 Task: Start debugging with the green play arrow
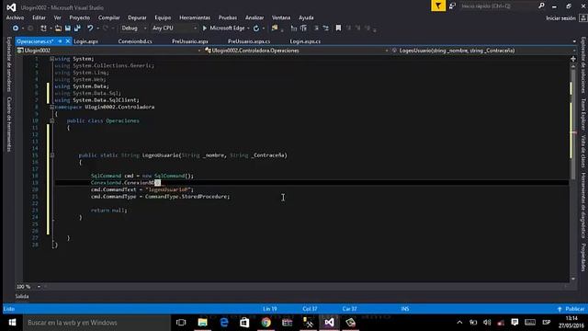pyautogui.click(x=205, y=29)
